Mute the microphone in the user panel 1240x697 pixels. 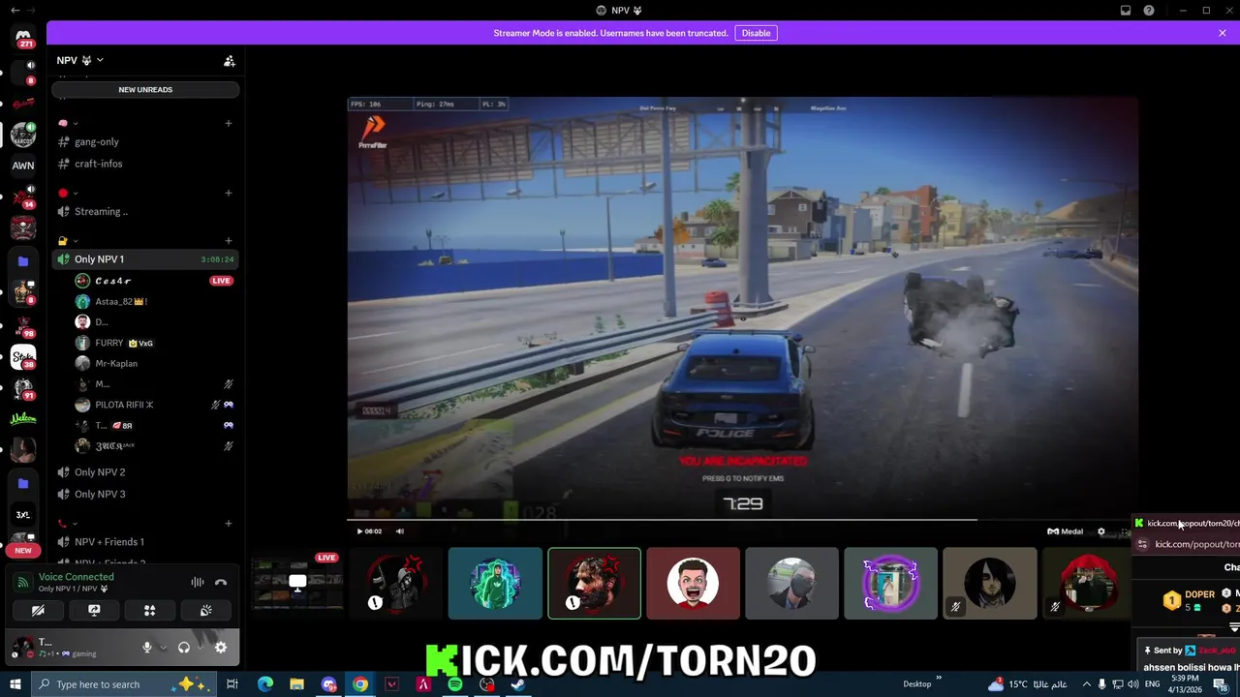click(x=147, y=648)
